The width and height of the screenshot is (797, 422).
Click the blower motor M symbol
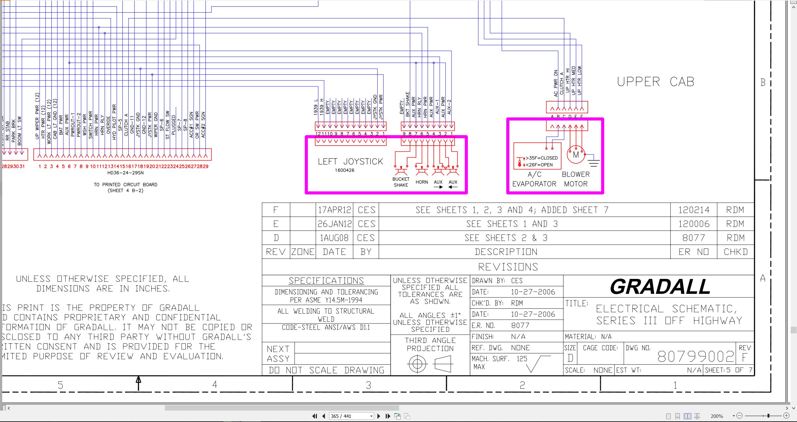576,154
